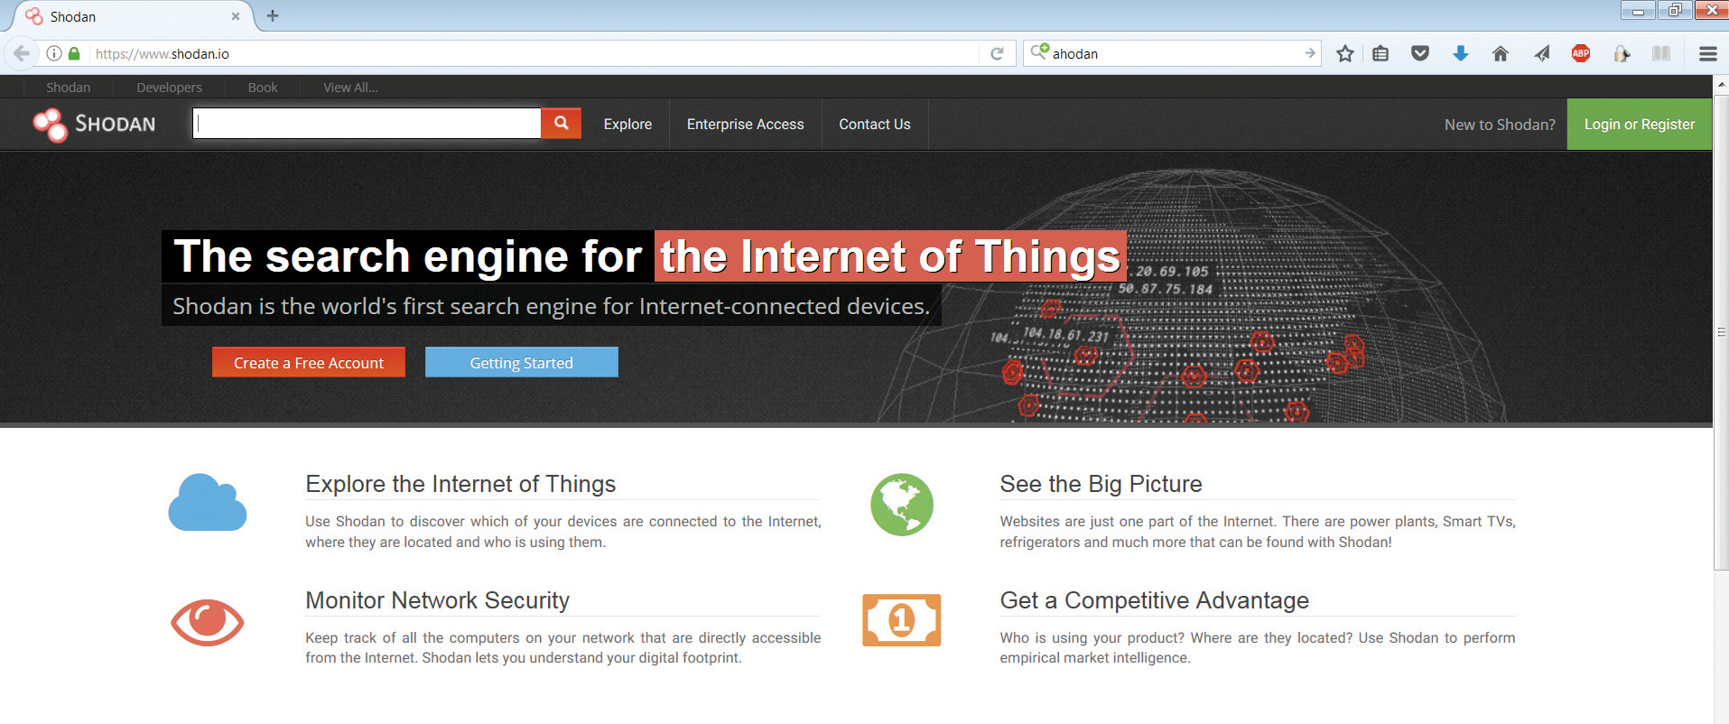1729x724 pixels.
Task: Click the highlighted 'the Internet of Things' text
Action: [890, 256]
